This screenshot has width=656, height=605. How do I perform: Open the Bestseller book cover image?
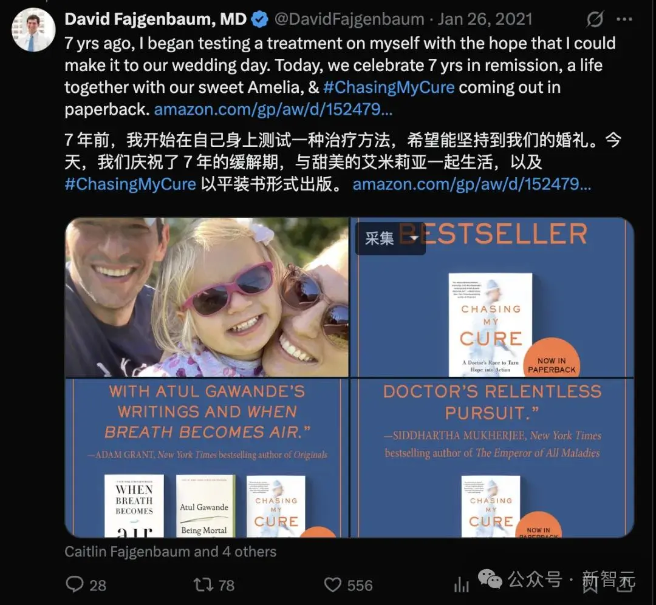click(x=492, y=297)
